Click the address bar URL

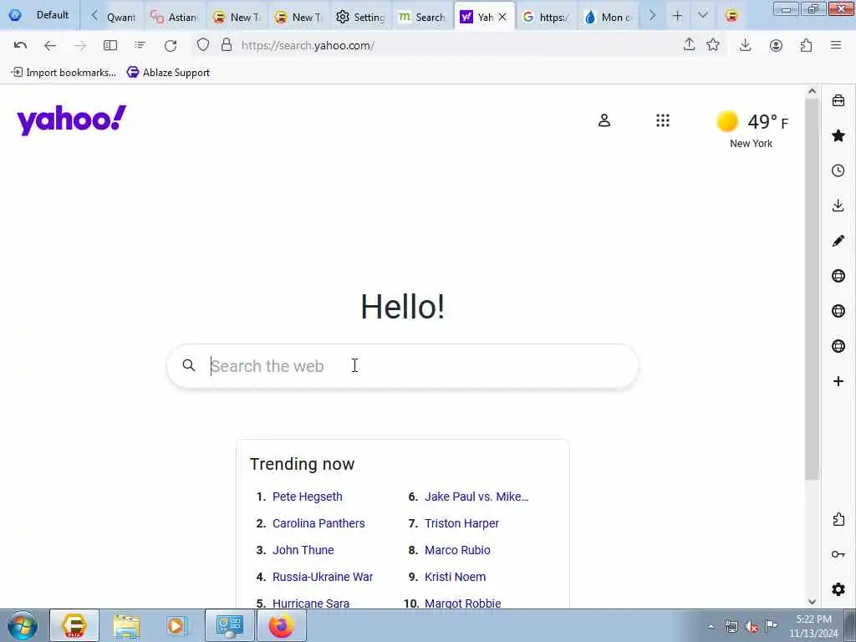[308, 45]
